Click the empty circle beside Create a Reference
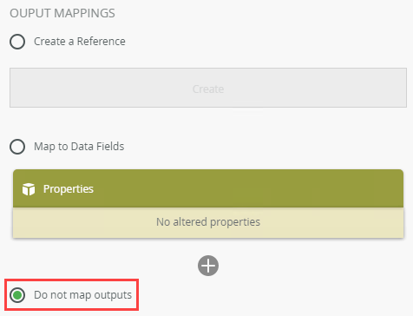Screen dimensions: 413x316 (x=17, y=42)
